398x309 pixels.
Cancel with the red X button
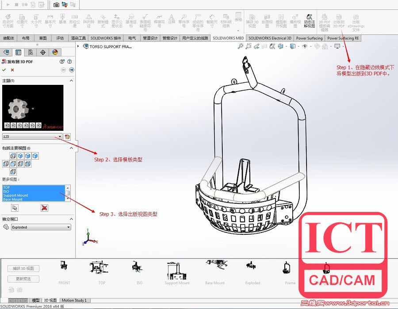point(12,70)
